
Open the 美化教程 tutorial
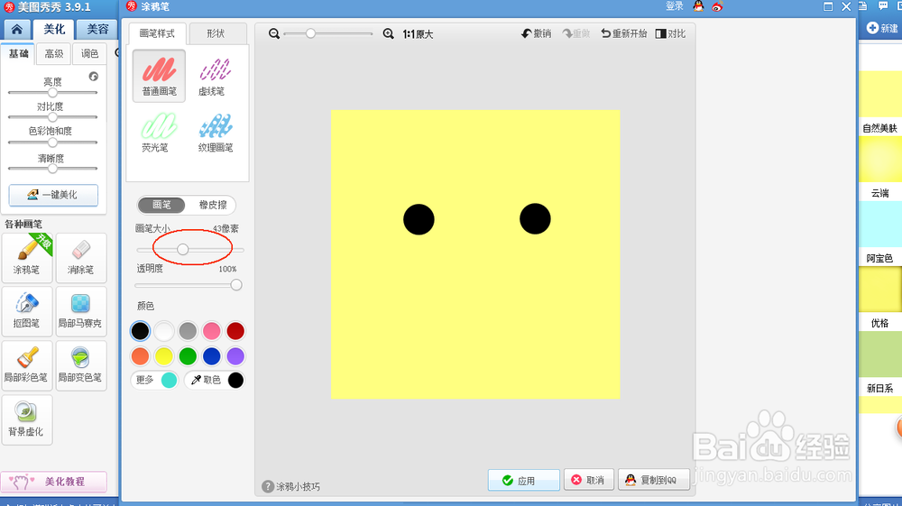53,482
